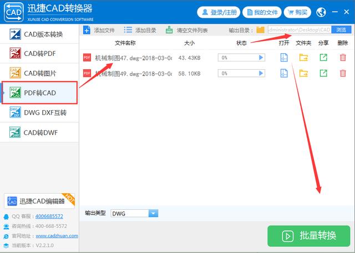355x253 pixels.
Task: Open folder for 机械制图47
Action: point(303,58)
